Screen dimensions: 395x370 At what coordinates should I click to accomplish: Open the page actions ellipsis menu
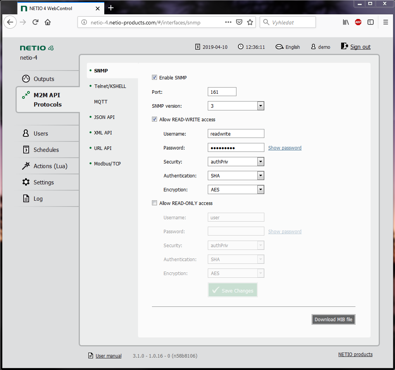click(228, 22)
